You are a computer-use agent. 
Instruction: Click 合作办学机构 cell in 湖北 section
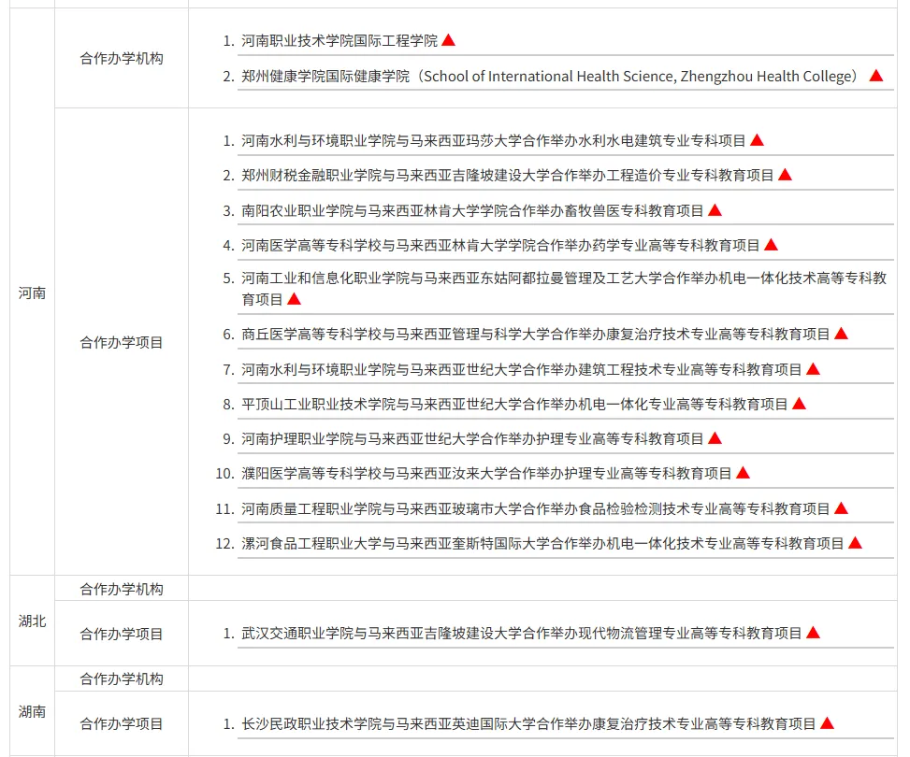[122, 589]
